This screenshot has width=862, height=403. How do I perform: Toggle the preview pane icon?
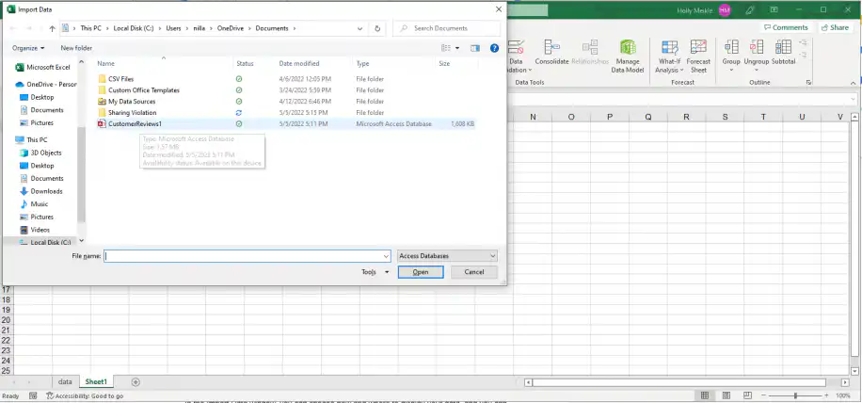pyautogui.click(x=475, y=48)
